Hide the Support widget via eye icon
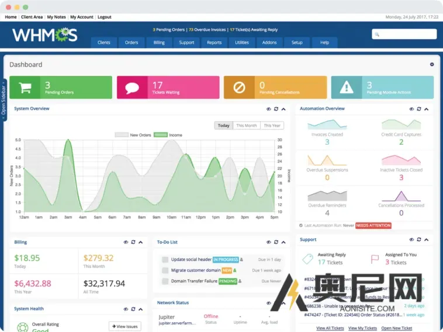 (x=411, y=239)
